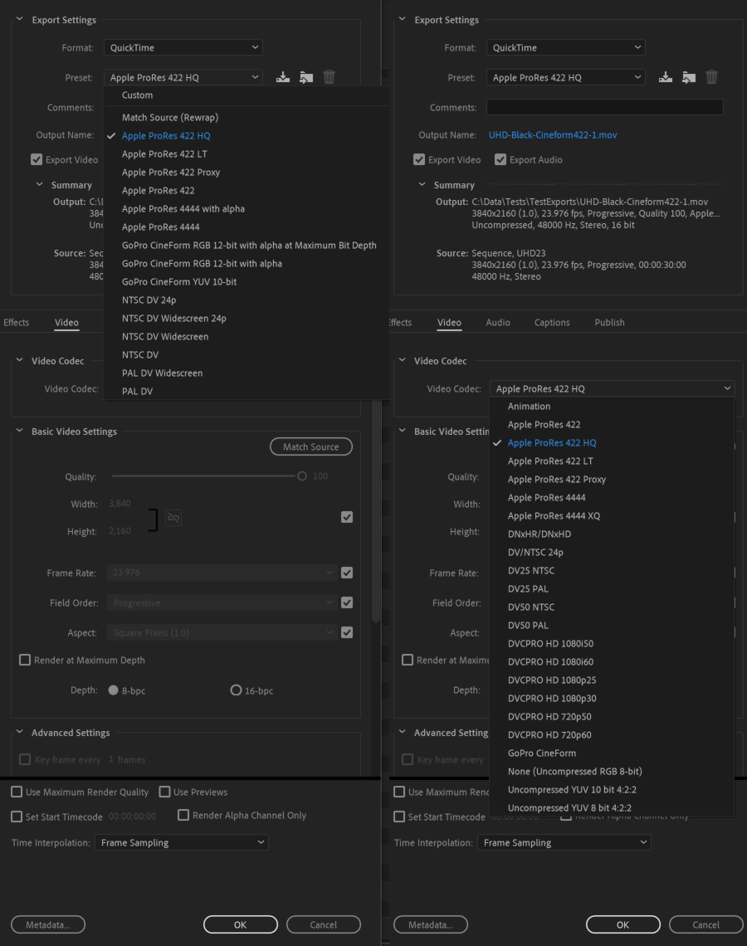Click Save Preset icon in right panel

click(665, 77)
